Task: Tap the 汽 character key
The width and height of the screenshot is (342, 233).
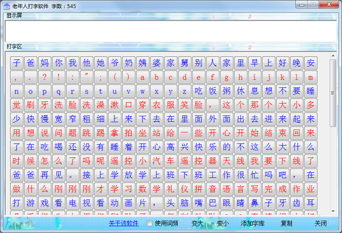Action: tap(156, 161)
